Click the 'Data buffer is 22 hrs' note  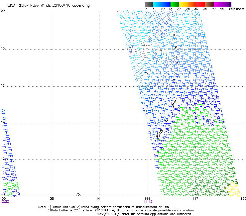tap(120, 210)
